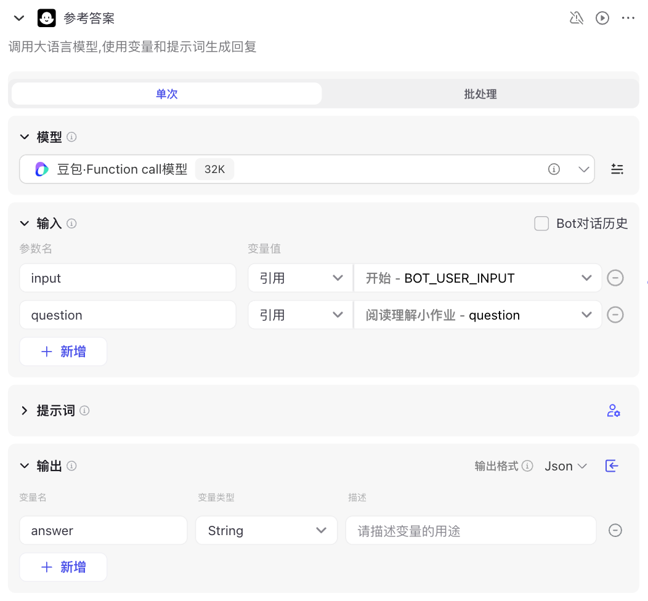Delete the answer output variable
The width and height of the screenshot is (648, 601).
point(615,530)
